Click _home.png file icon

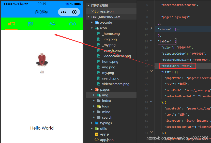coord(99,34)
